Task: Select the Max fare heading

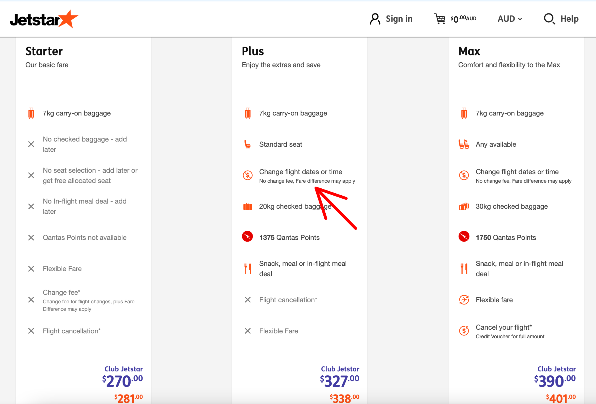Action: [469, 51]
